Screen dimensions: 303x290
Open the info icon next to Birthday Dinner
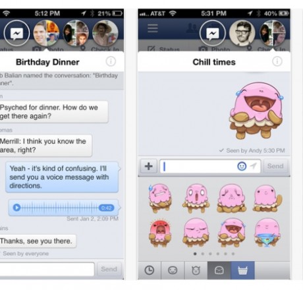pyautogui.click(x=111, y=61)
